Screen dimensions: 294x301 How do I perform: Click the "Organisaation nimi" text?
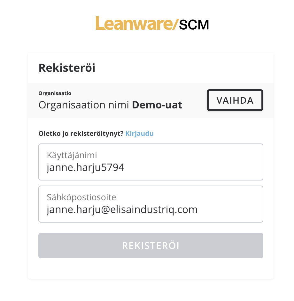point(84,105)
